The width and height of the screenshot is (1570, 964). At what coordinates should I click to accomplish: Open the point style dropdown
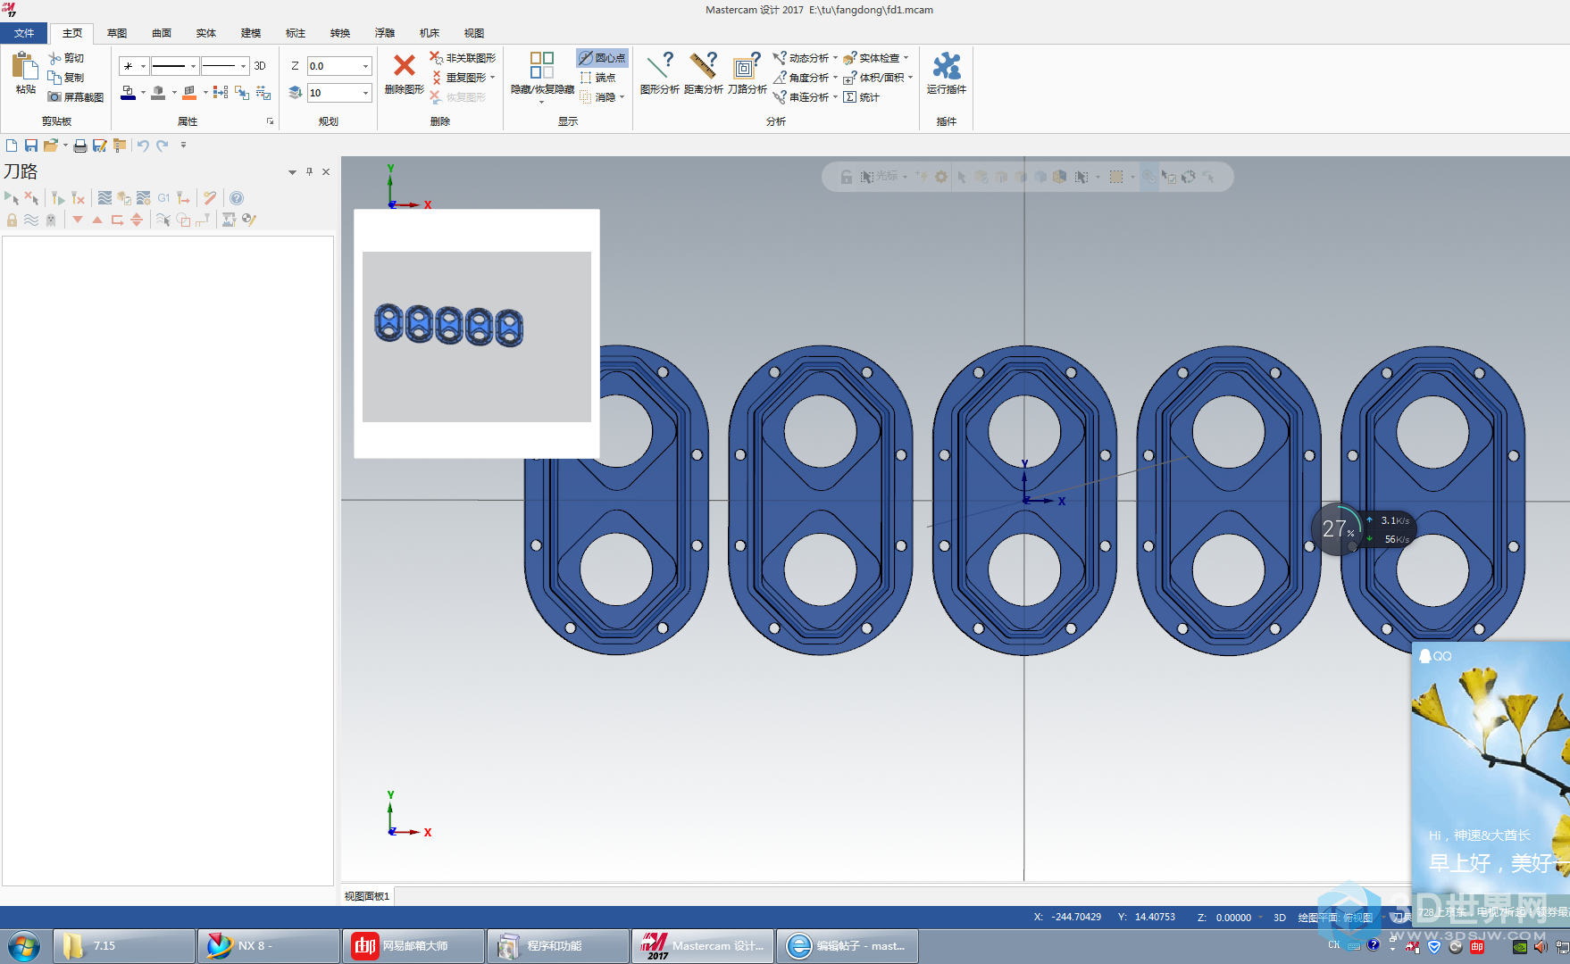click(143, 66)
